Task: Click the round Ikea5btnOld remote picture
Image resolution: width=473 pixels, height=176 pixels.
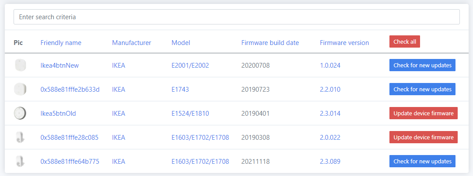Action: (20, 114)
